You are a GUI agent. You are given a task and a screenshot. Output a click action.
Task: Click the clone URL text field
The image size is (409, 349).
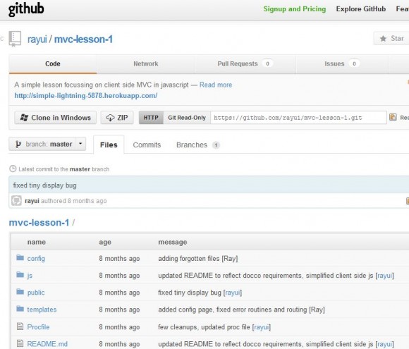pos(298,118)
